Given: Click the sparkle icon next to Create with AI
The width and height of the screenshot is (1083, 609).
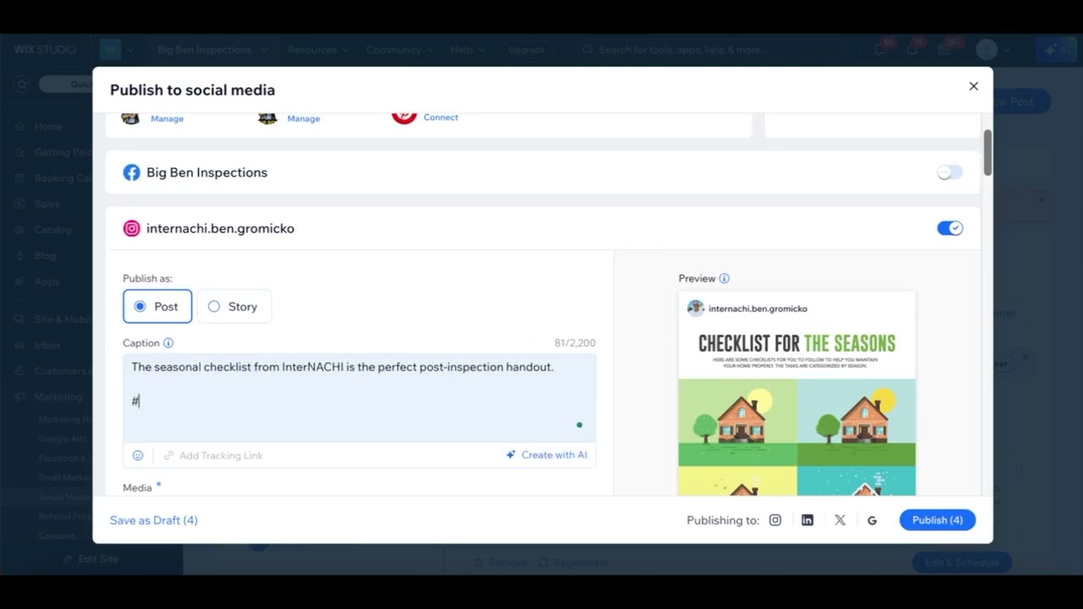Looking at the screenshot, I should 511,455.
